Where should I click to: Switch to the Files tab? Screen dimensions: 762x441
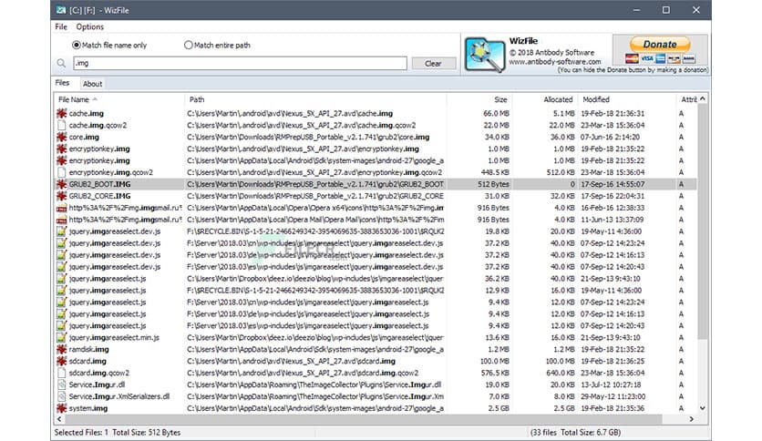click(62, 83)
